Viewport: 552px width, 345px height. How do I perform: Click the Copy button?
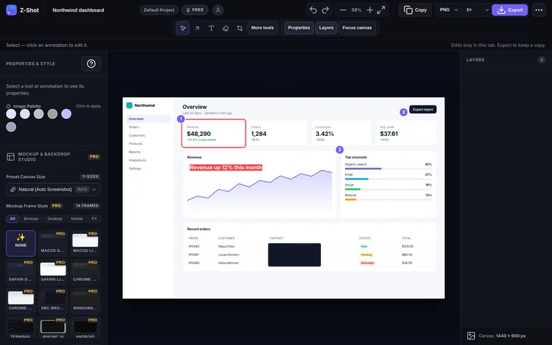pyautogui.click(x=415, y=10)
